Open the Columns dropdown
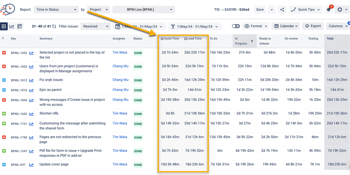Screen dimensions: 350x175 tap(337, 26)
